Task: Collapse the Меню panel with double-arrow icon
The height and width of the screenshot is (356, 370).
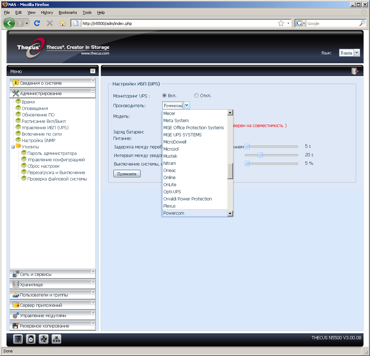Action: 93,71
